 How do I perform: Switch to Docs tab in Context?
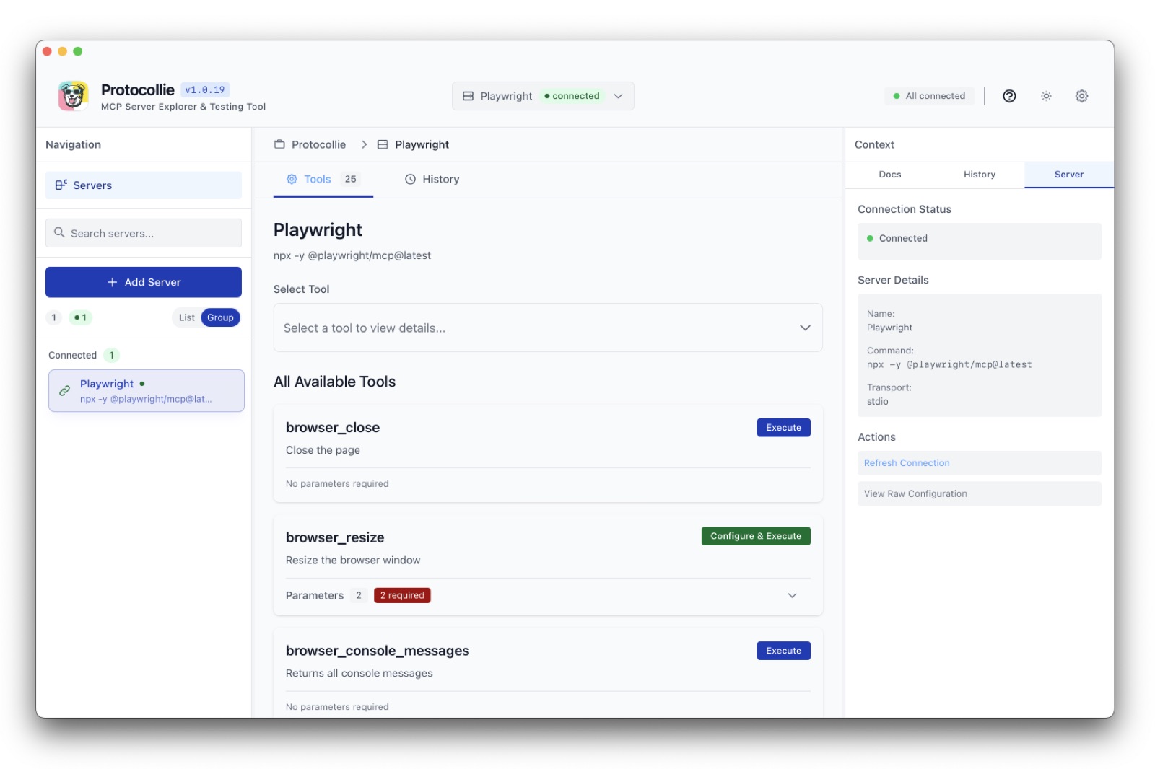pos(890,175)
